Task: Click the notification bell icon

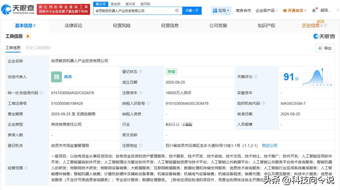Action: point(314,11)
